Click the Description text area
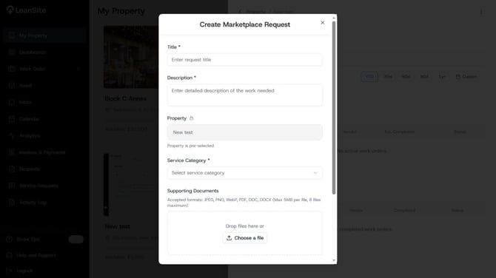Viewport: 496px width, 278px height. coord(245,95)
